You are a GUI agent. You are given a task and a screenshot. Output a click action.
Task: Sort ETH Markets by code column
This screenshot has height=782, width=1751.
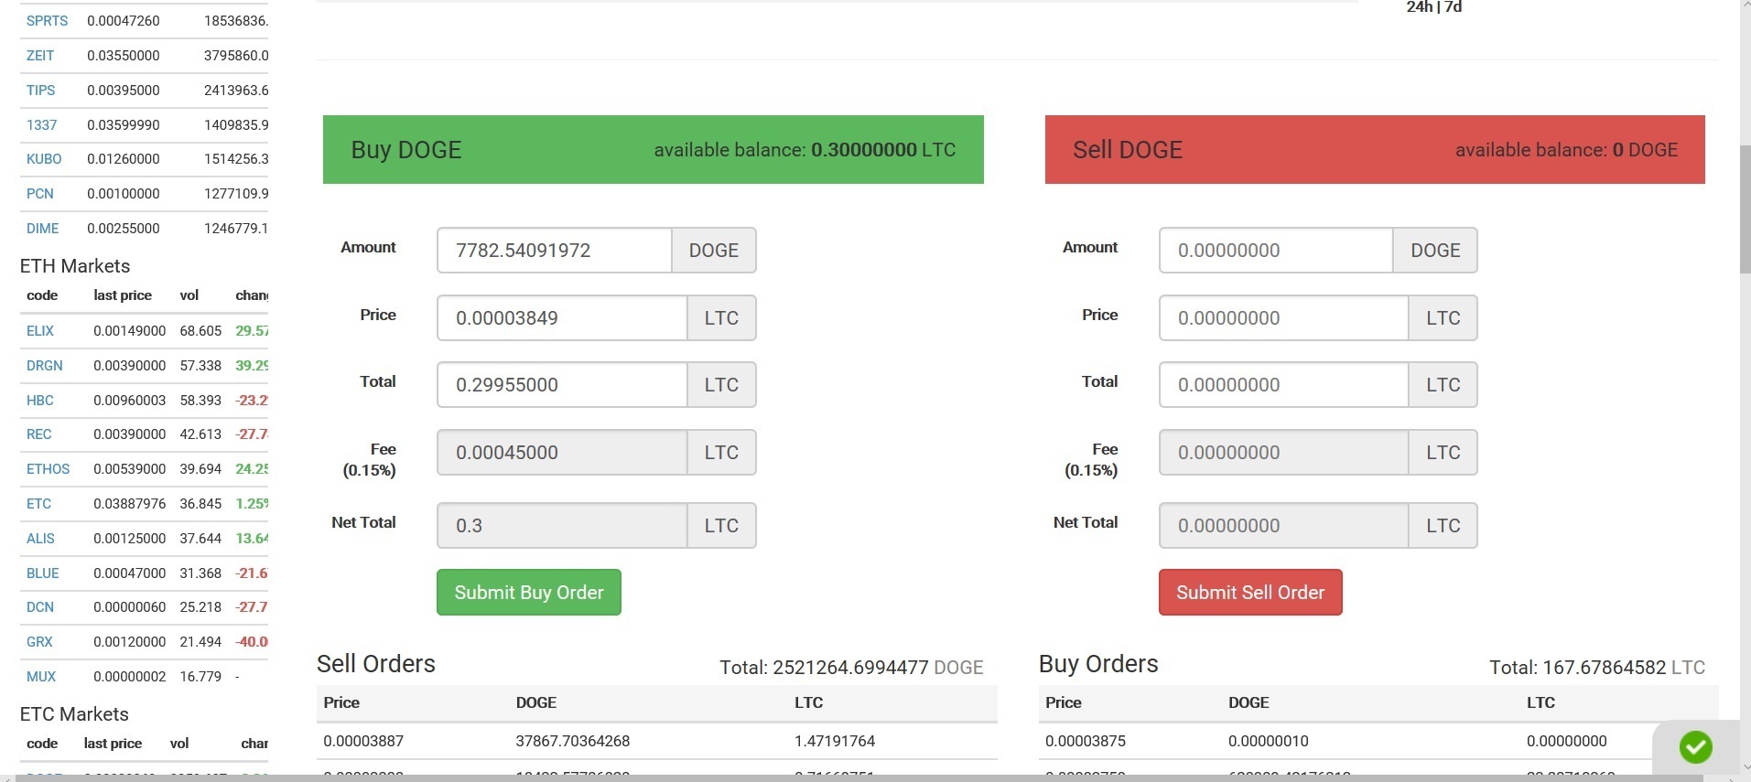click(42, 295)
